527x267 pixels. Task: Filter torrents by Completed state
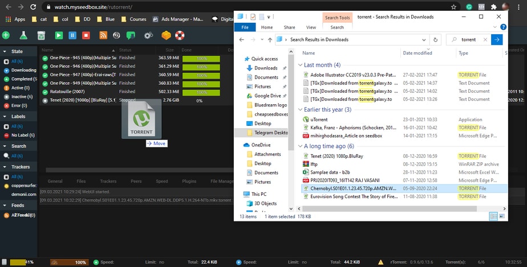click(20, 79)
